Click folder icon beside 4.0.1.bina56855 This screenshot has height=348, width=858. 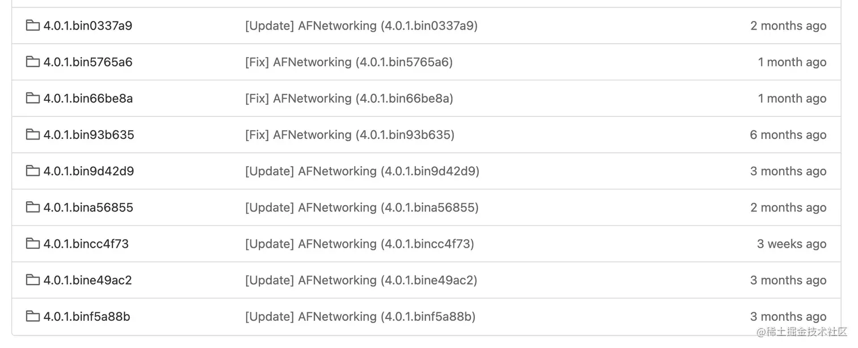click(33, 207)
